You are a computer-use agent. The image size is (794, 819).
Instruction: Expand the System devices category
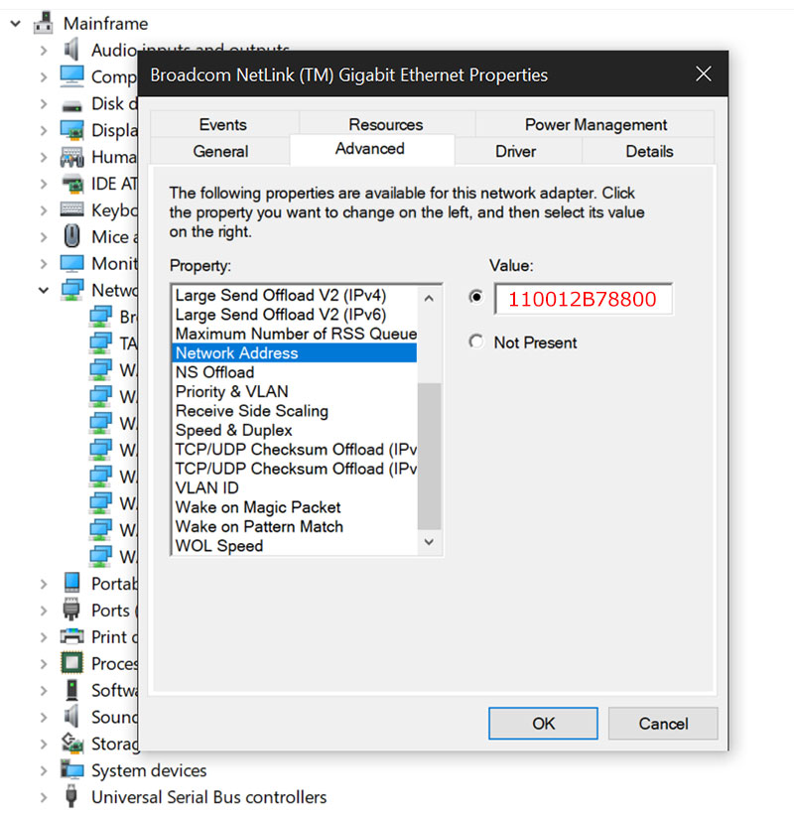tap(43, 770)
